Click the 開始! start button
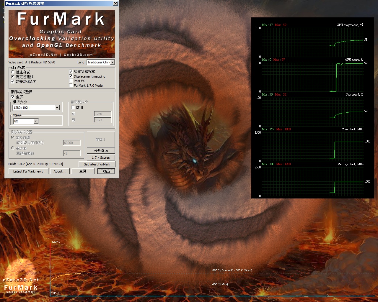Image resolution: width=378 pixels, height=302 pixels. [101, 139]
